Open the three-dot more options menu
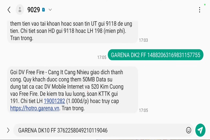Viewport: 210px width, 140px height. [199, 10]
